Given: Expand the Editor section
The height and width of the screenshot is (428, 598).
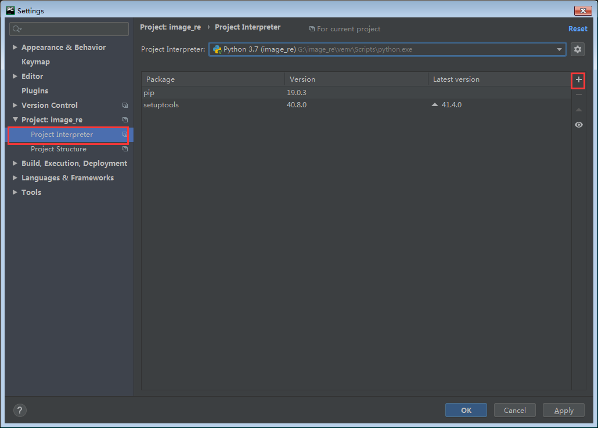Looking at the screenshot, I should tap(15, 76).
